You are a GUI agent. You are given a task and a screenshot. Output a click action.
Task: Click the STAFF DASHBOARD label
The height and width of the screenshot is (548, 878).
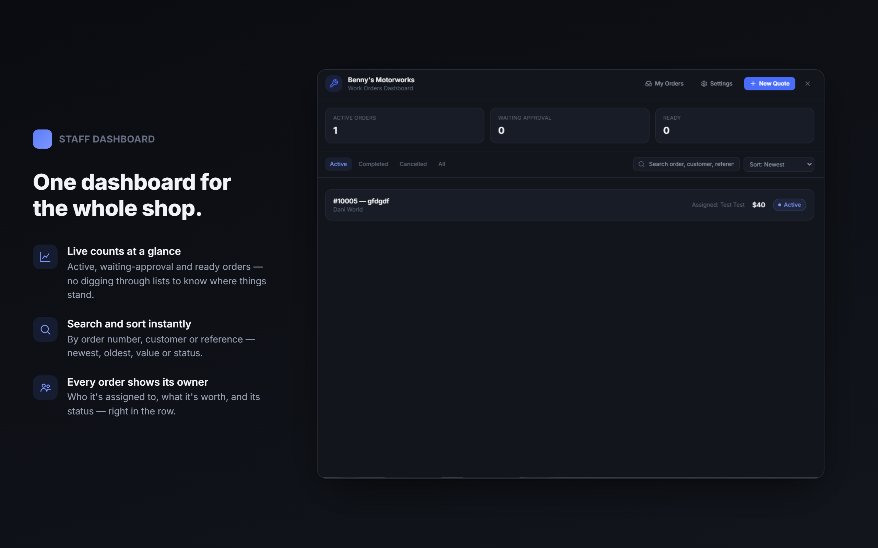click(107, 139)
